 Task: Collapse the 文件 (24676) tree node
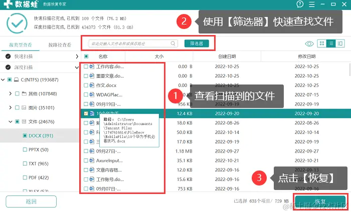(x=11, y=121)
